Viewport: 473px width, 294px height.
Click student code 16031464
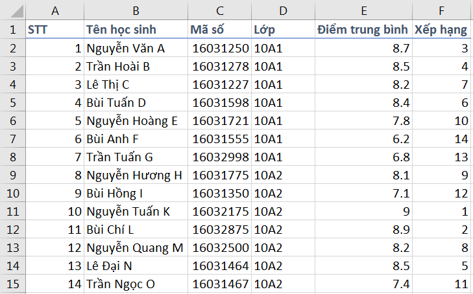tap(219, 266)
